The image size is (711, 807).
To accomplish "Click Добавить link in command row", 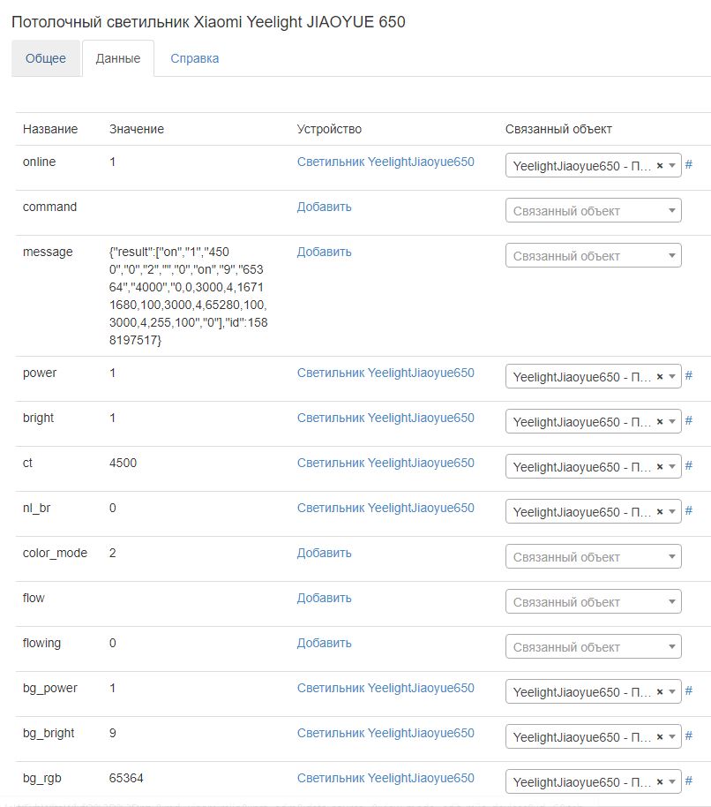I will pos(325,207).
